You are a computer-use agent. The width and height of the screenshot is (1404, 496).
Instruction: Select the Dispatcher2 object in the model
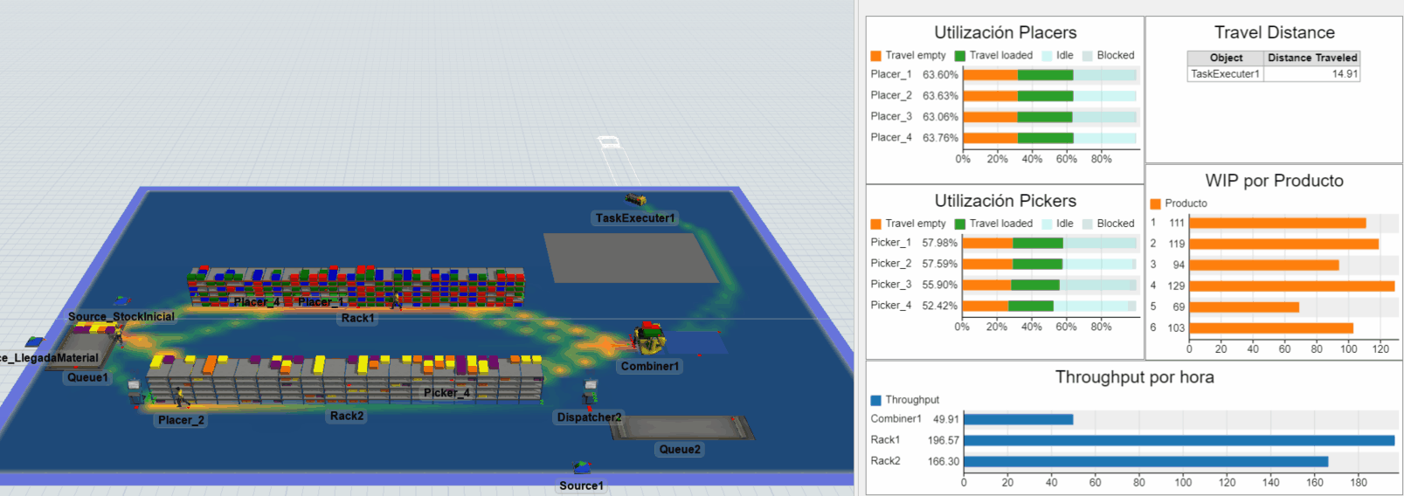click(x=591, y=392)
